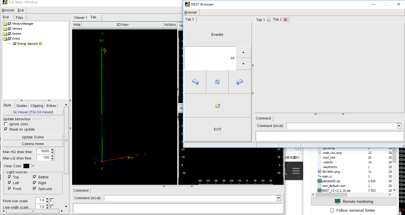Click the pandaXIII.zip archive icon
The width and height of the screenshot is (405, 215).
tap(320, 181)
